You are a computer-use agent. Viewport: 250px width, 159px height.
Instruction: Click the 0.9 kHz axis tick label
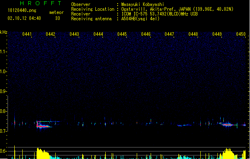4,91
